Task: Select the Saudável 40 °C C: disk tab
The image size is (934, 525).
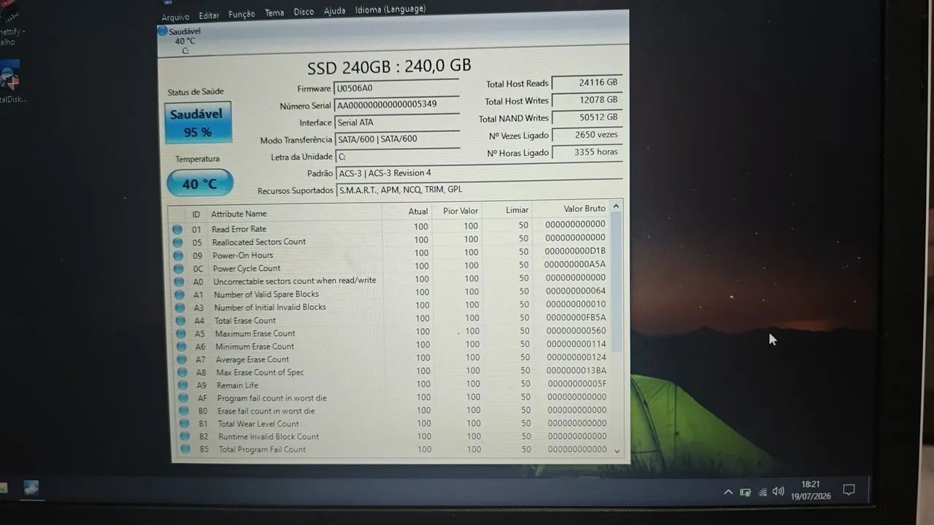Action: (x=180, y=41)
